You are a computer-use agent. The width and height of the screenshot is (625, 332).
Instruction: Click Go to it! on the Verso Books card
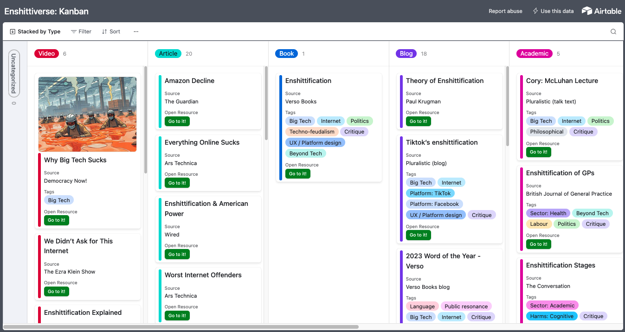pos(298,174)
